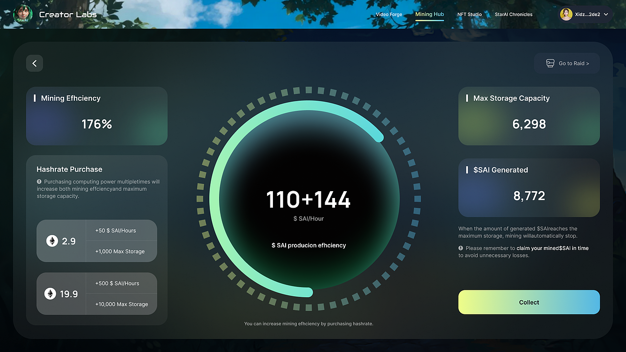Open the Video Forge tab

[x=389, y=14]
